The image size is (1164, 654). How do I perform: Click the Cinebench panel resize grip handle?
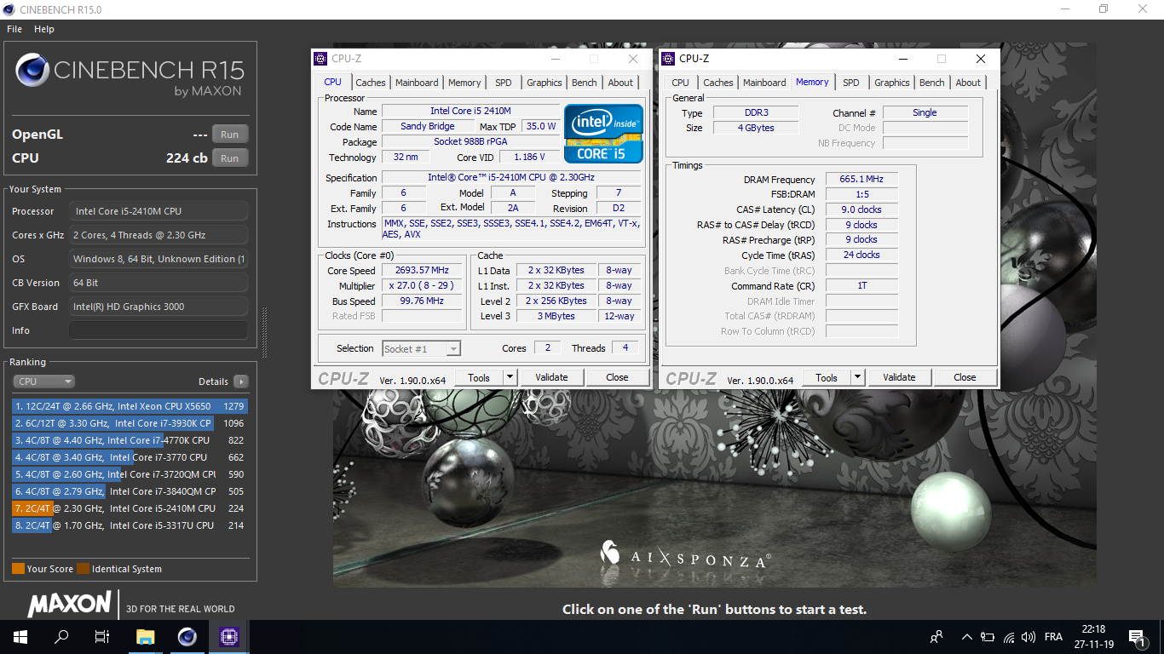(263, 332)
